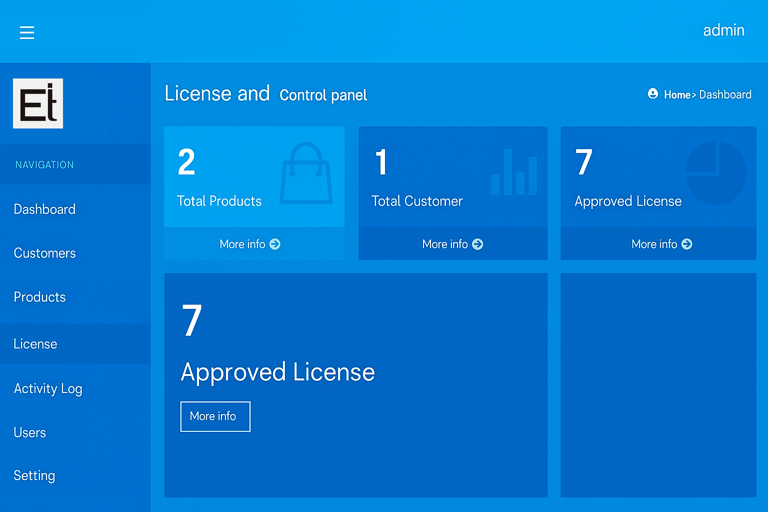
Task: Go to Customers in the sidebar
Action: coord(44,253)
